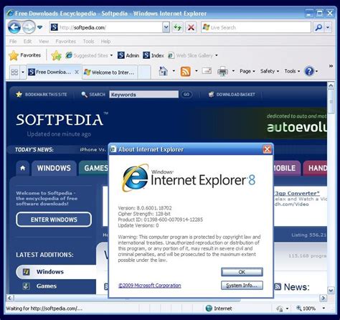The image size is (340, 320).
Task: Open Suggested Sites dropdown
Action: point(89,55)
